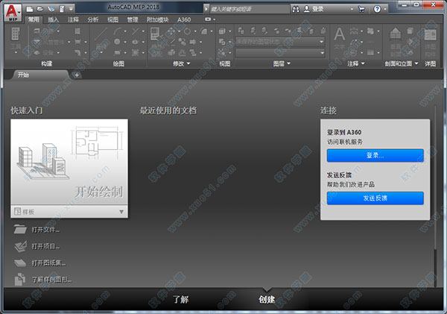The image size is (447, 314).
Task: Click the Open folder icon in Quick Access toolbar
Action: pos(40,9)
